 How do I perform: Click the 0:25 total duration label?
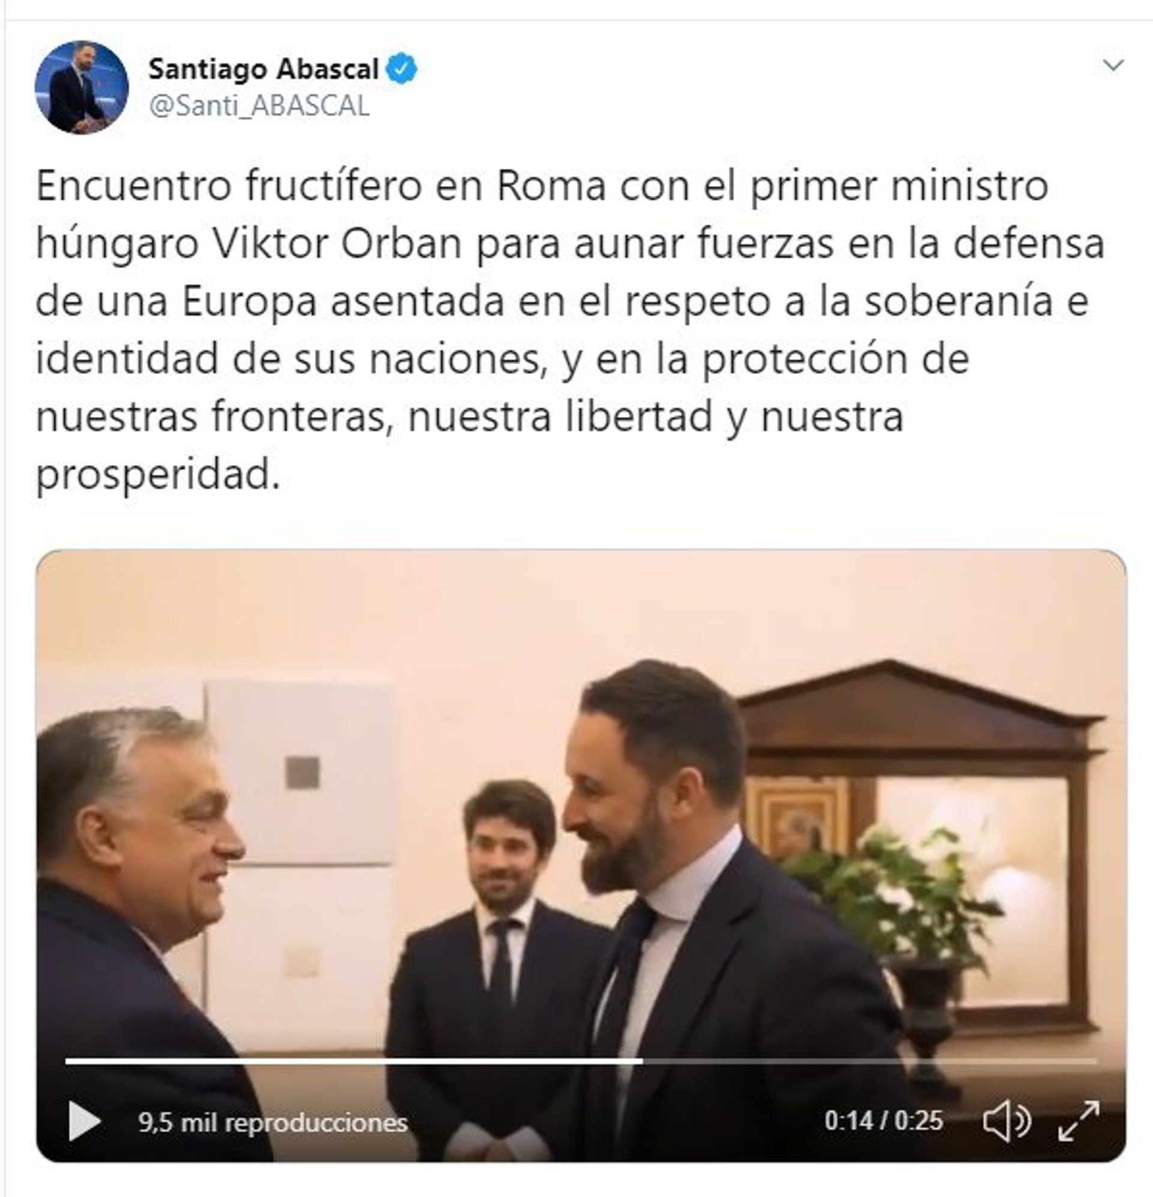[x=919, y=1121]
